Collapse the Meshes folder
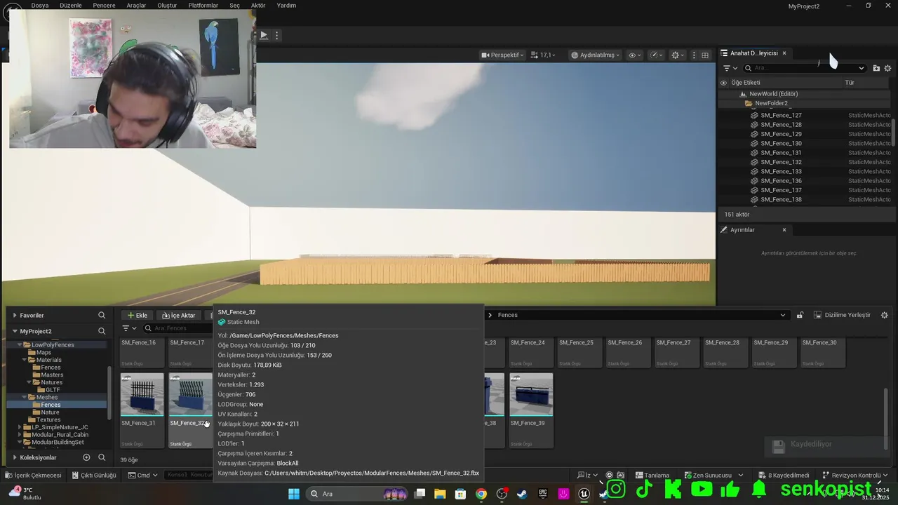Image resolution: width=898 pixels, height=505 pixels. (x=24, y=398)
